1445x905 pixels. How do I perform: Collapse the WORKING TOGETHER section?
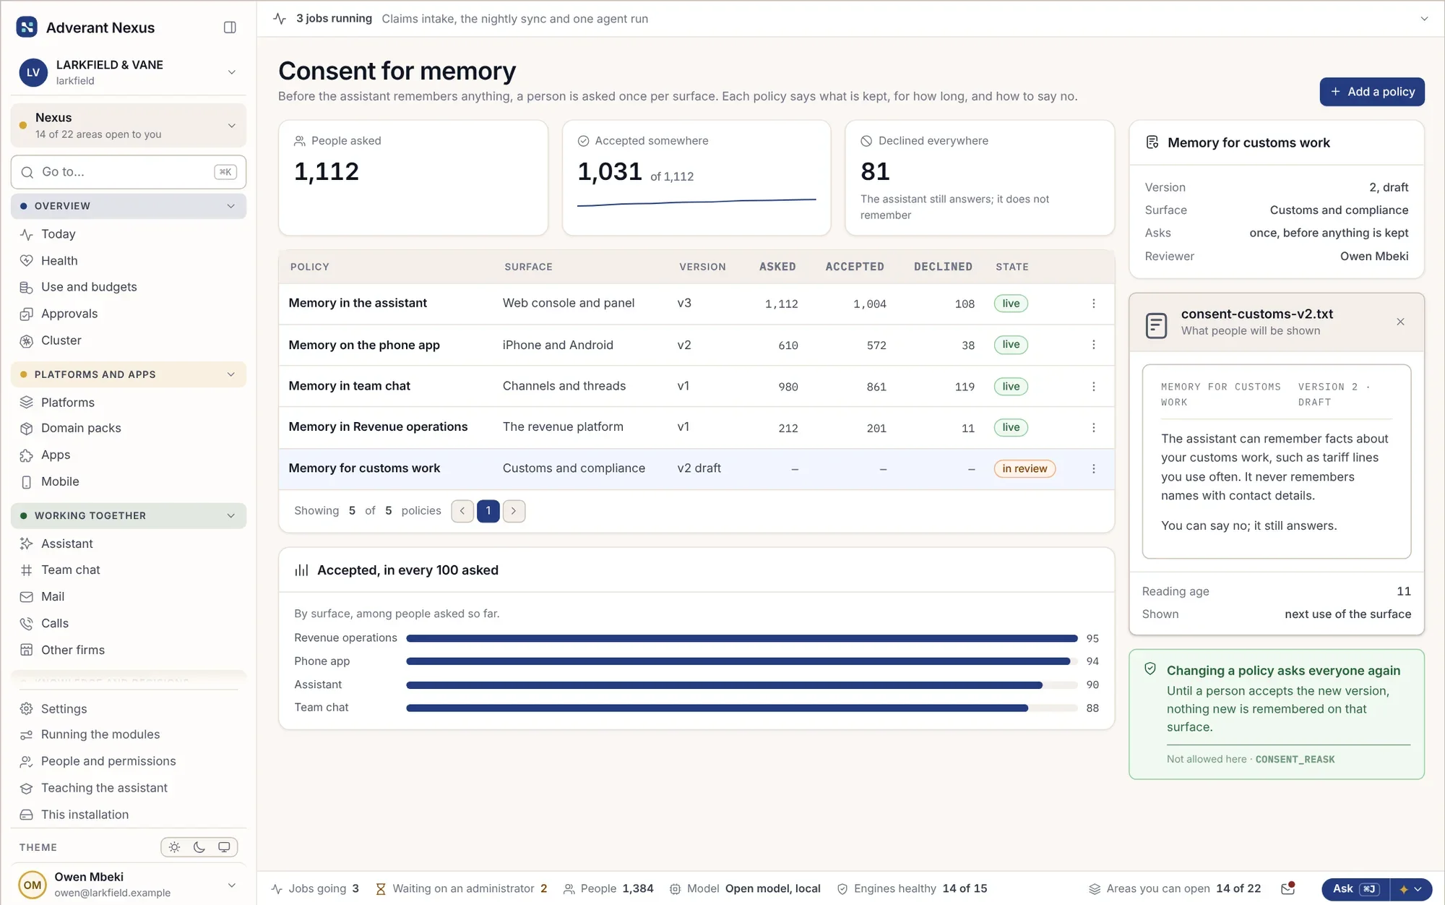[x=129, y=515]
